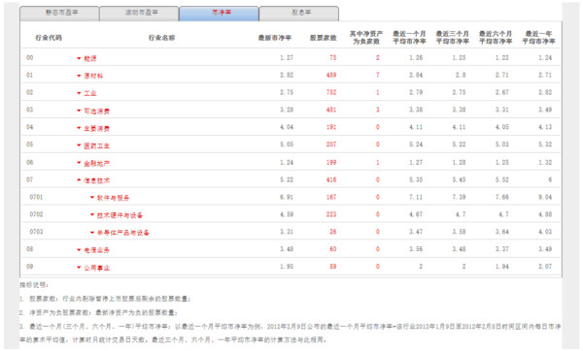The image size is (583, 351).
Task: Open the 主要消费 industry link
Action: (x=96, y=128)
